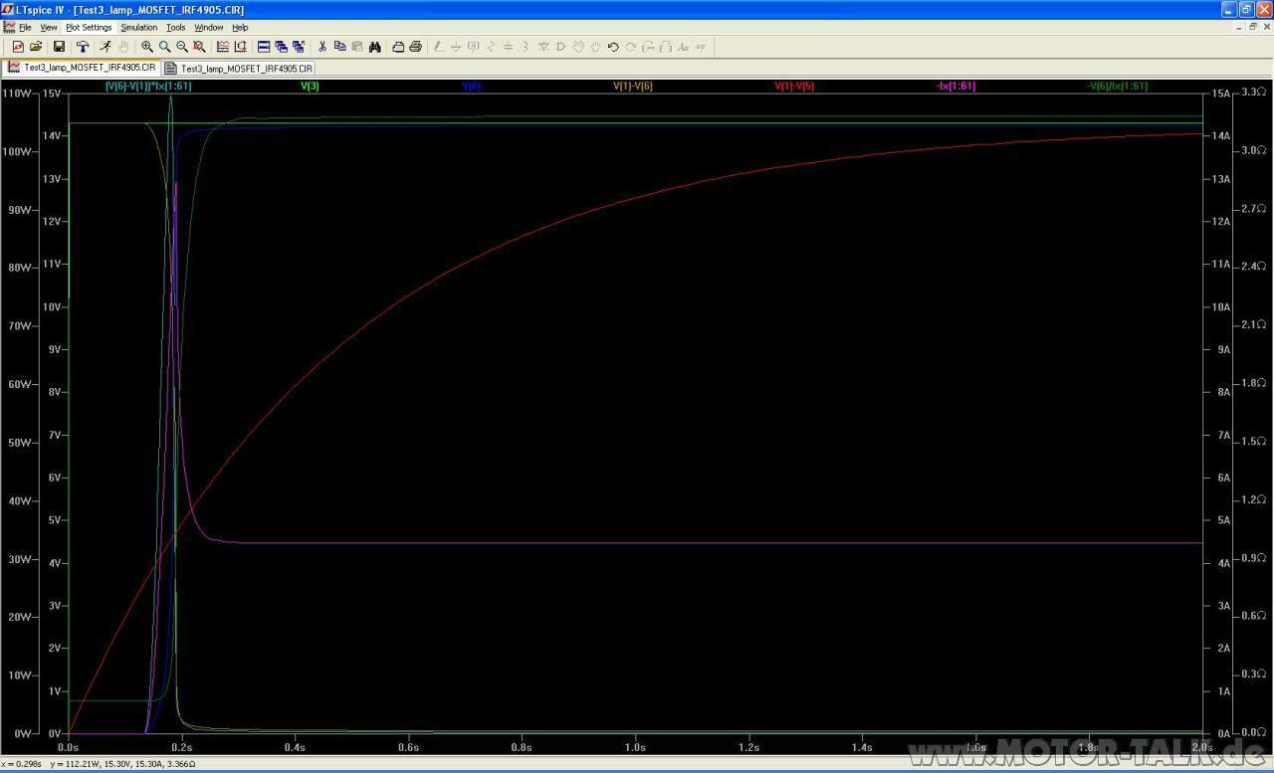Click the V(1)-V(6) trace label
The height and width of the screenshot is (773, 1274).
pyautogui.click(x=633, y=87)
